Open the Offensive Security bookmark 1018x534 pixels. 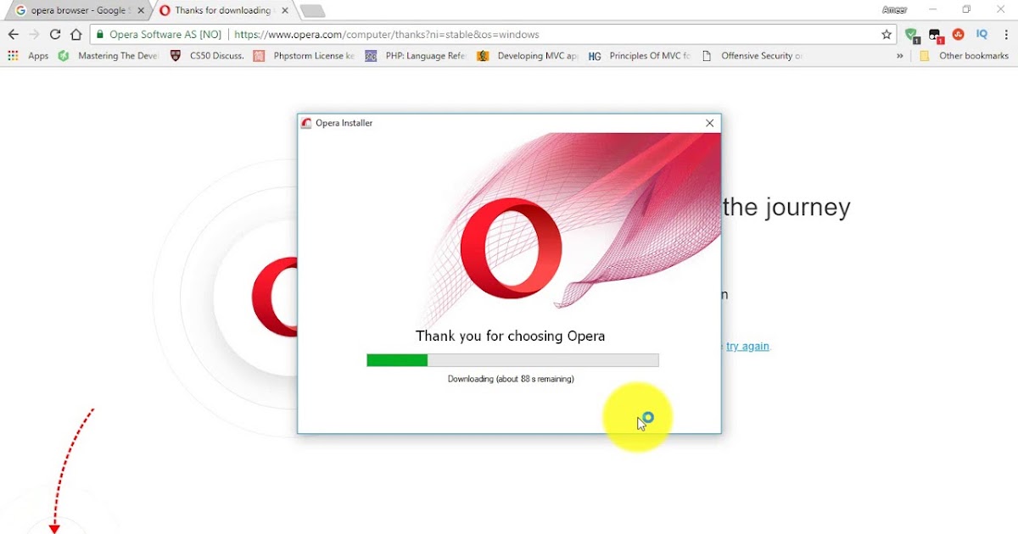pos(752,56)
